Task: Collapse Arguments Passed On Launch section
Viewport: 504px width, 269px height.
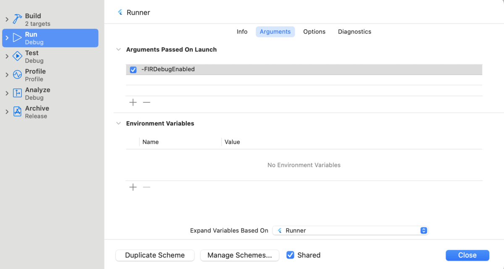Action: coord(118,50)
